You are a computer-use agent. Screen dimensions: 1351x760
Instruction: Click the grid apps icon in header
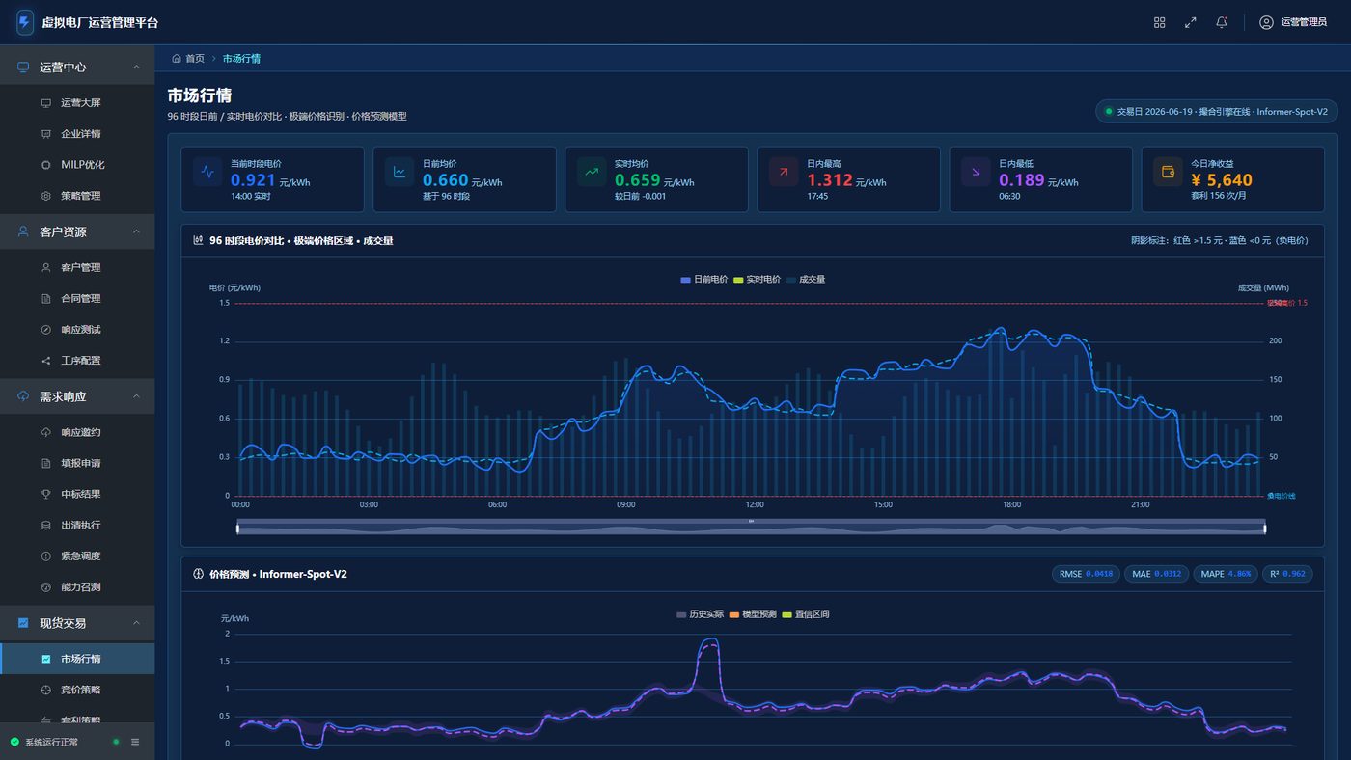pos(1159,22)
